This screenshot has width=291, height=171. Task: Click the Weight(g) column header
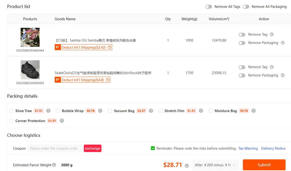[189, 19]
